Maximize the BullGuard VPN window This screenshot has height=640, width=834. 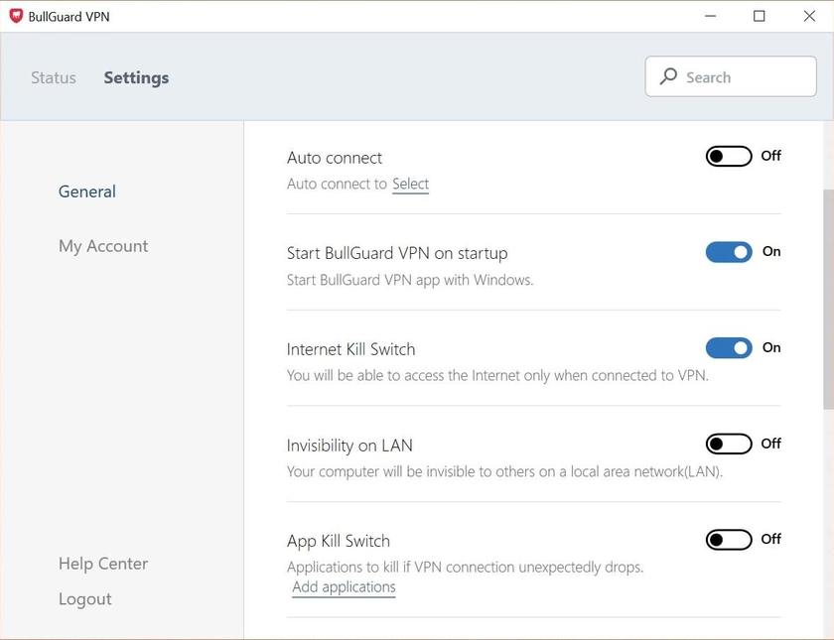click(760, 16)
